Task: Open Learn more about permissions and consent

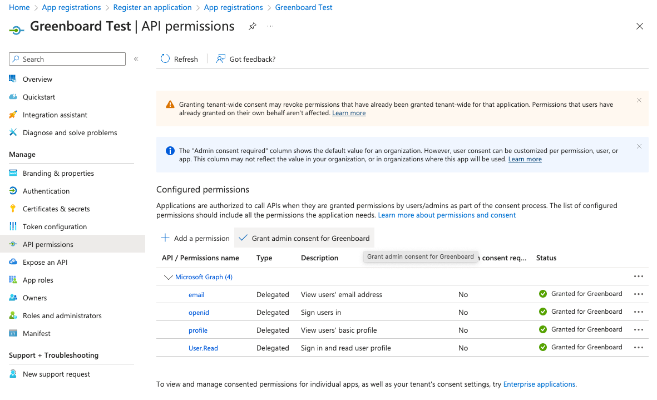Action: [447, 215]
